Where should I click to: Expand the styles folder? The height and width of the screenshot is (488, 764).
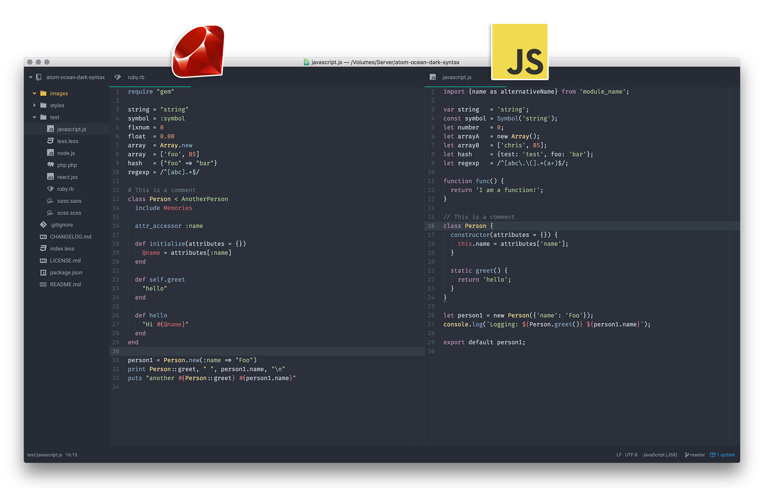click(x=34, y=105)
